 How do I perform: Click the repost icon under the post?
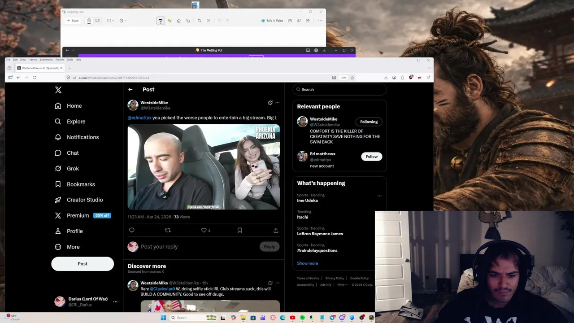point(168,230)
